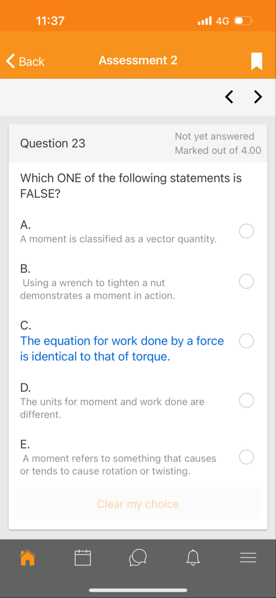Select radio button for option A
276x598 pixels.
(x=246, y=231)
